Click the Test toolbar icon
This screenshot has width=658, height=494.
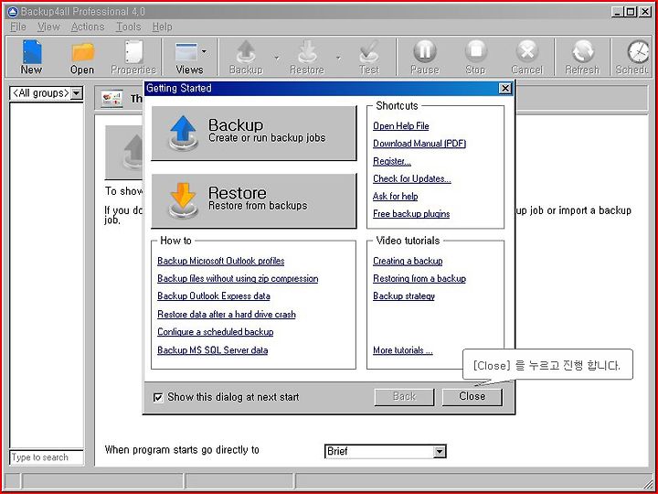pos(369,52)
